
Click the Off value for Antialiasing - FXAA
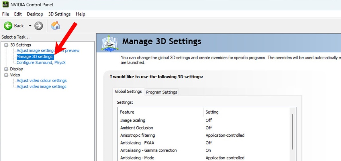[209, 143]
